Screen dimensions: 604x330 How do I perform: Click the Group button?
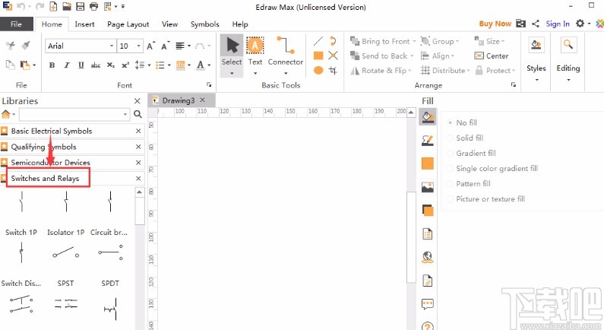pos(440,41)
